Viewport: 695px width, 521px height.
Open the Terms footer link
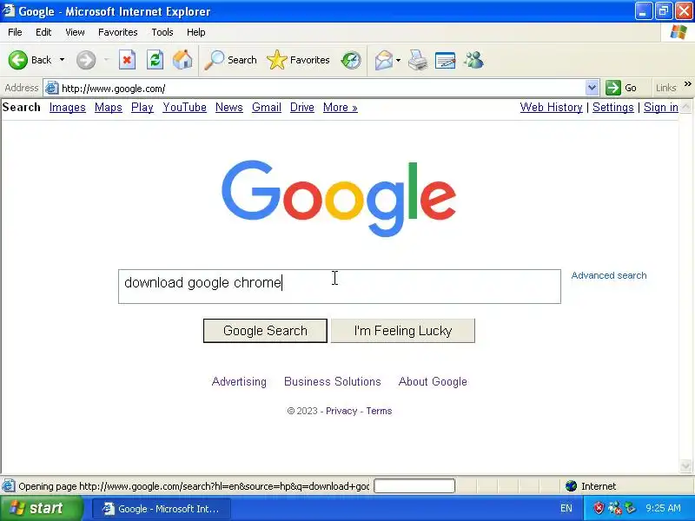pyautogui.click(x=379, y=411)
